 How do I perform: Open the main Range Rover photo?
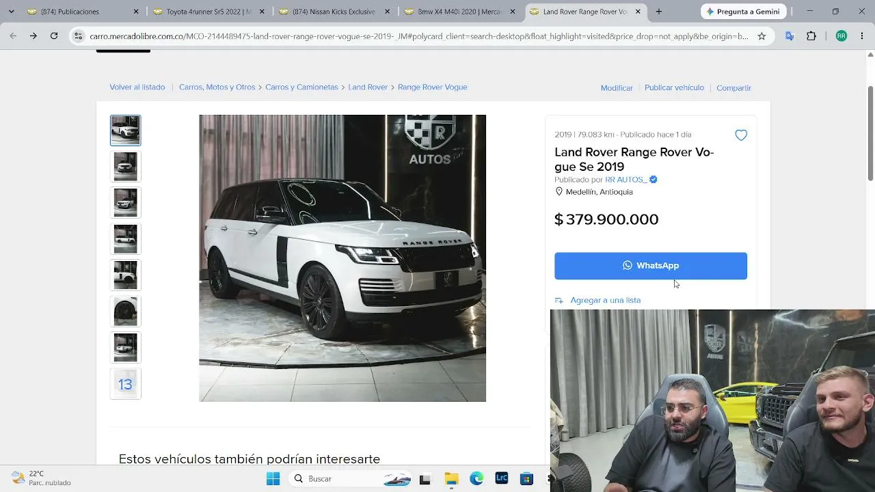pos(342,258)
